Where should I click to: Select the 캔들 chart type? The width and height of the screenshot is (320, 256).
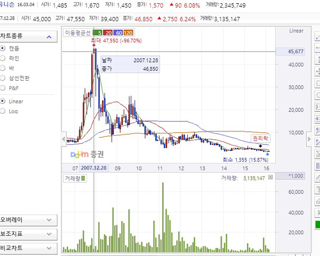point(3,48)
